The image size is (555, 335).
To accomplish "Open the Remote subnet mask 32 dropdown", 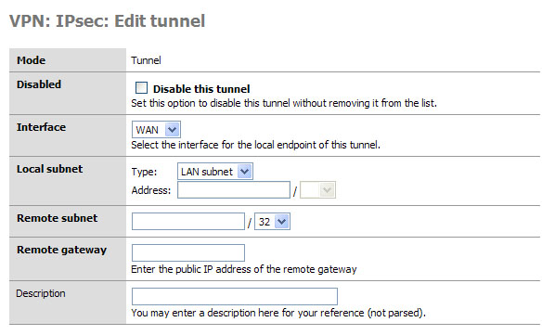I will tap(272, 222).
